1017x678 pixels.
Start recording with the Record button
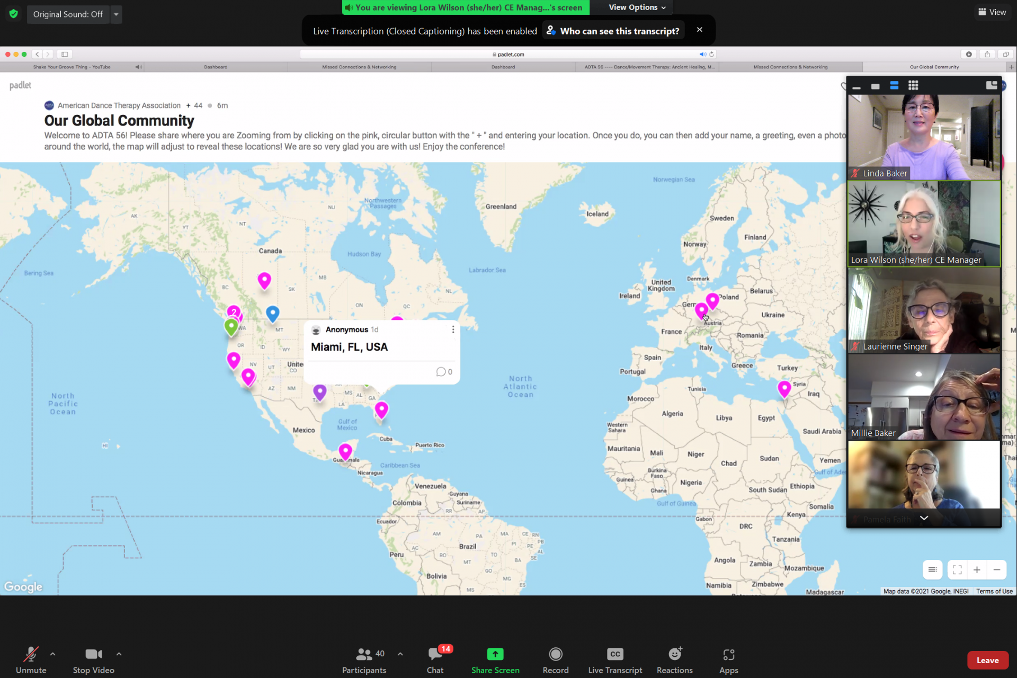click(556, 660)
